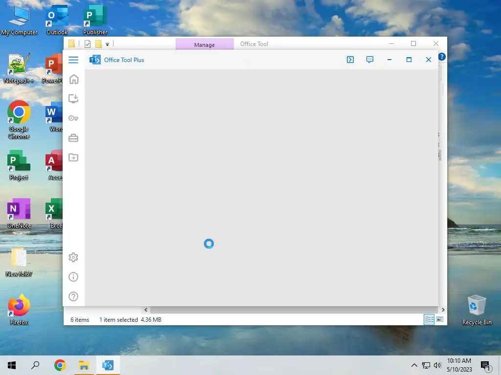The height and width of the screenshot is (375, 501).
Task: Select the Recycle Bin icon
Action: click(477, 310)
